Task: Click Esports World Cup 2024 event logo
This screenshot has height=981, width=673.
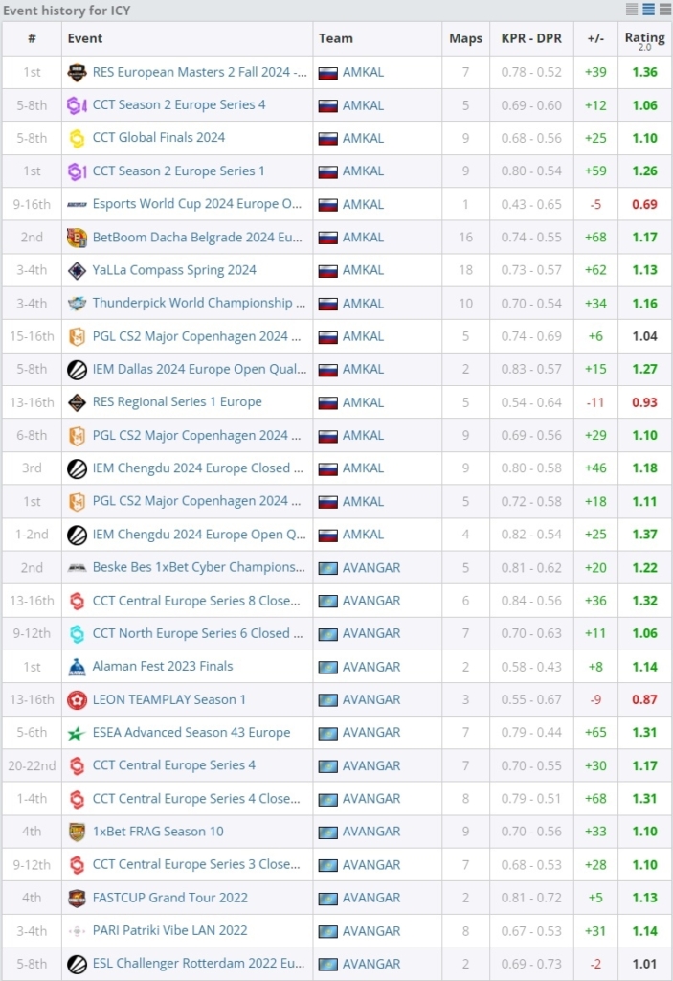Action: 77,205
